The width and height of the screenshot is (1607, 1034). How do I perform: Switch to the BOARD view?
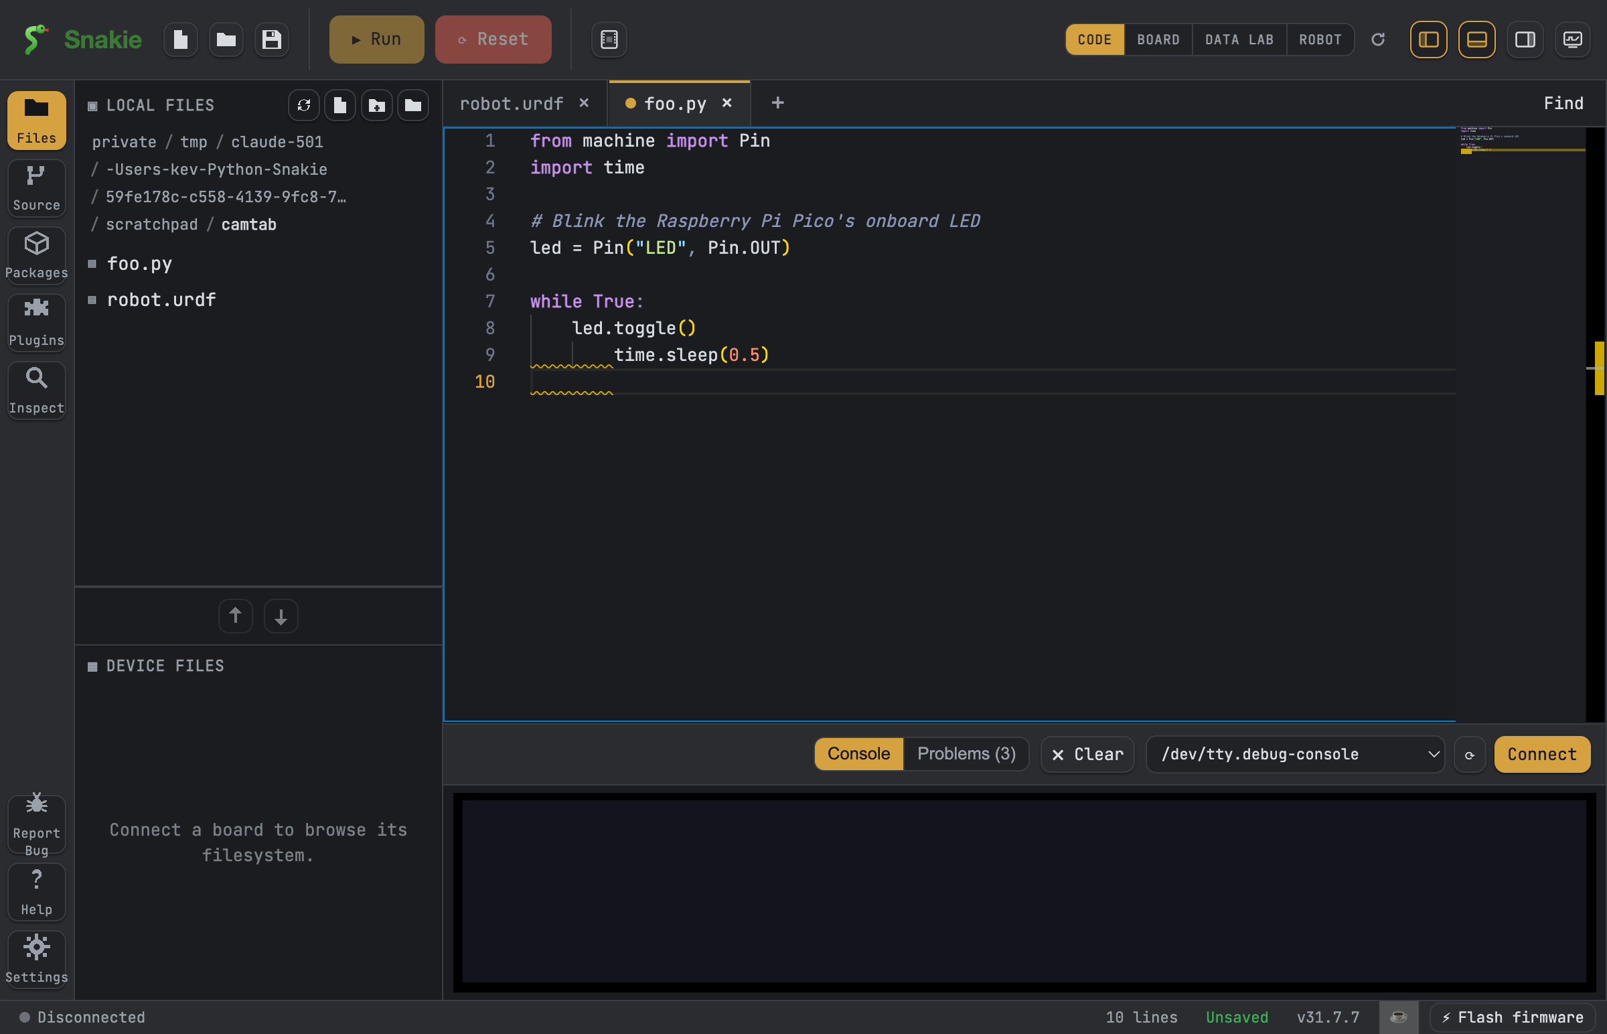click(x=1158, y=40)
